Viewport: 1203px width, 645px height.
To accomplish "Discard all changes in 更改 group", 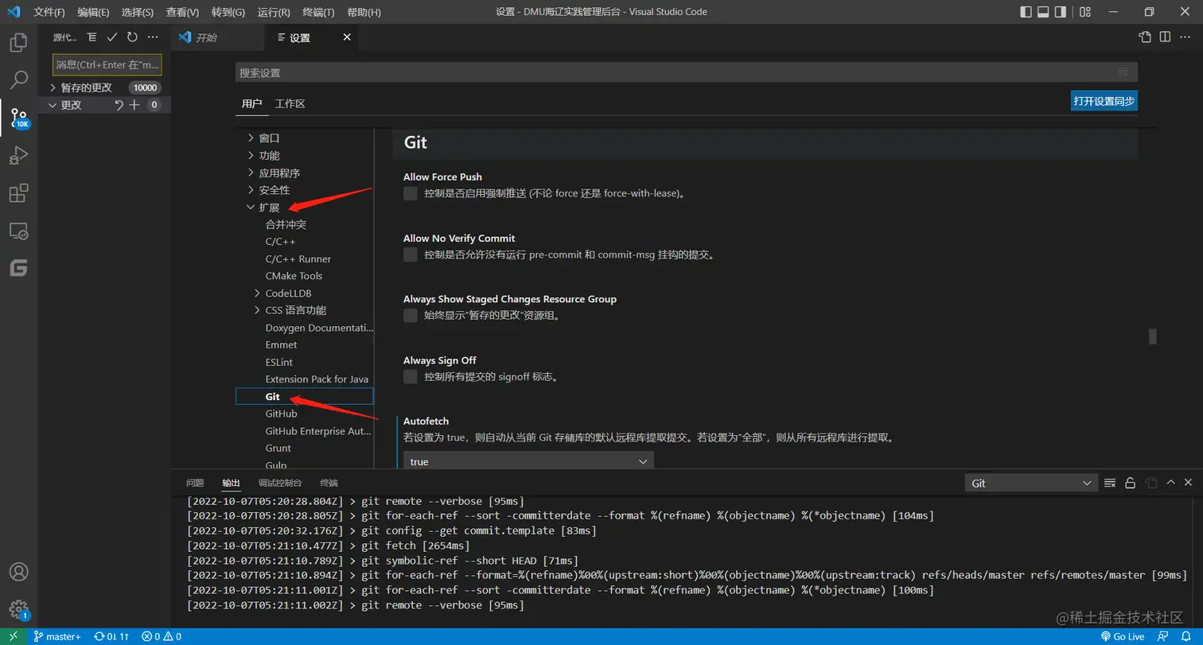I will pos(119,105).
